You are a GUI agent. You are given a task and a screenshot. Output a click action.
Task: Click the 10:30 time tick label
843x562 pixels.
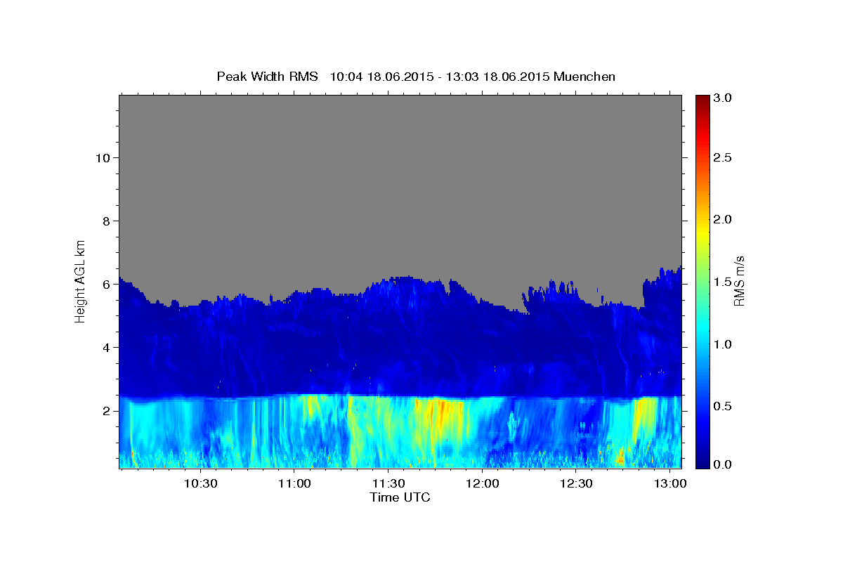coord(200,484)
